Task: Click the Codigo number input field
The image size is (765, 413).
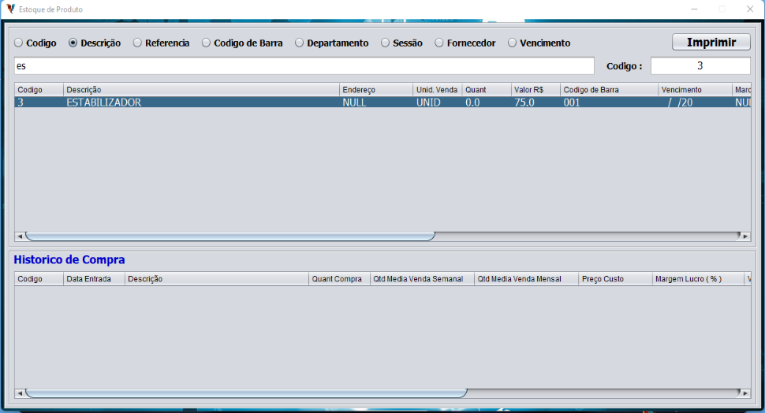Action: pos(700,66)
